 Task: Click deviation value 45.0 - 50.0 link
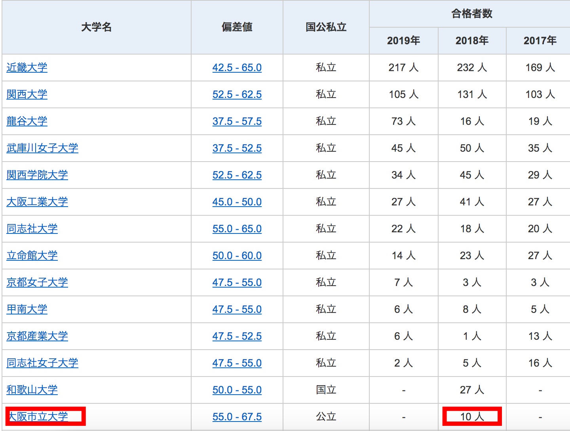tap(237, 202)
